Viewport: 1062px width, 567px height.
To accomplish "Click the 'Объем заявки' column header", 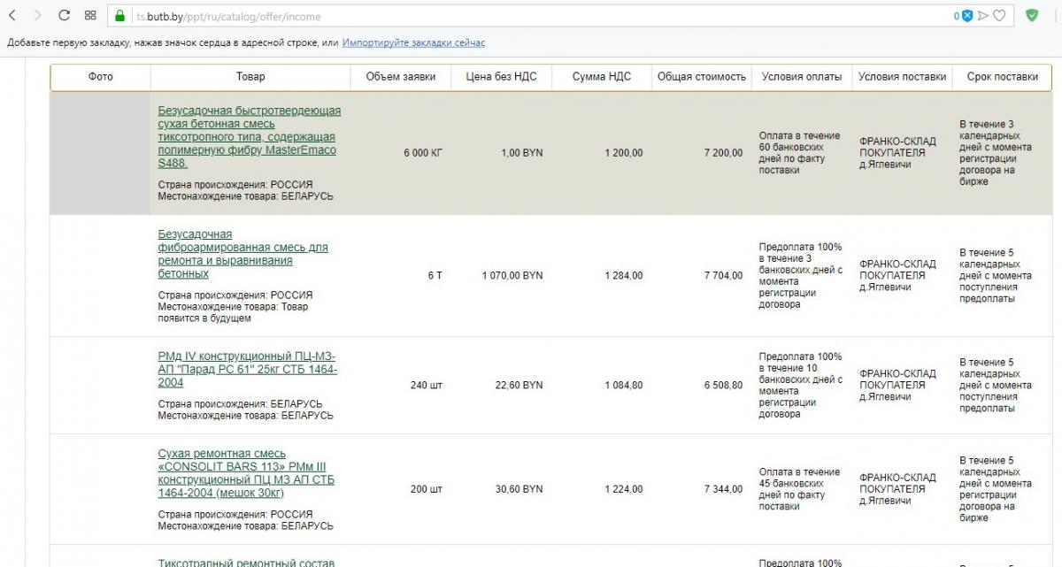I will [401, 77].
